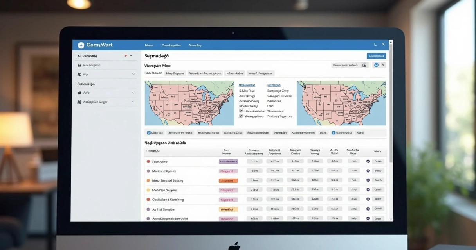
Task: Open the third menu item in the blue header
Action: click(x=195, y=45)
